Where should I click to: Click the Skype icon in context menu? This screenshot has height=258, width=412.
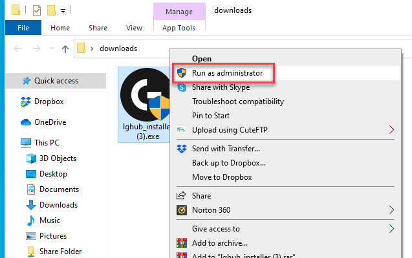coord(182,87)
